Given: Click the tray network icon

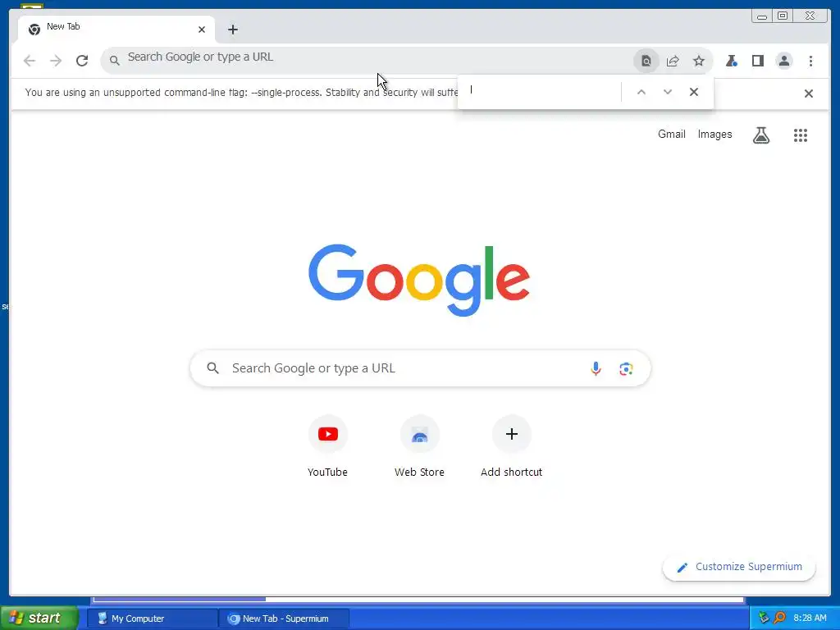Looking at the screenshot, I should [x=764, y=619].
